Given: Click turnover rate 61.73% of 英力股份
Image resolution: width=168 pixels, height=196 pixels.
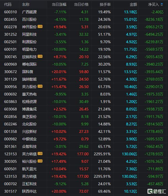Looking at the screenshot, I should click(x=105, y=87).
